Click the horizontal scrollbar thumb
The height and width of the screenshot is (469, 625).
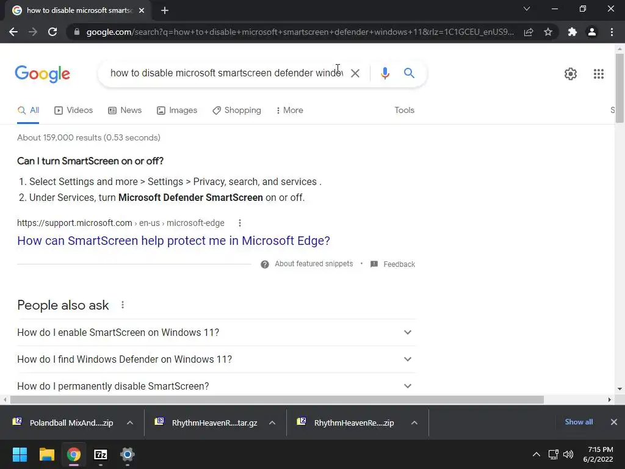[x=277, y=400]
